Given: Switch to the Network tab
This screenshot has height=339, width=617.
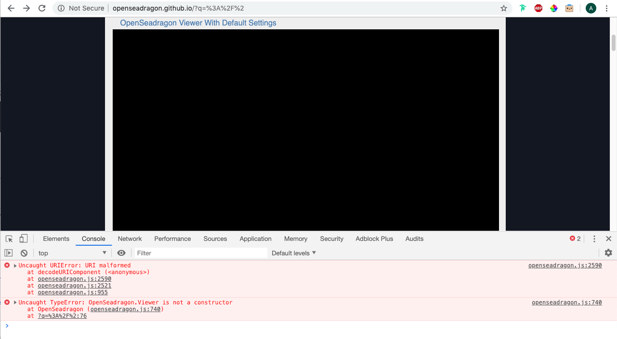Looking at the screenshot, I should [130, 239].
